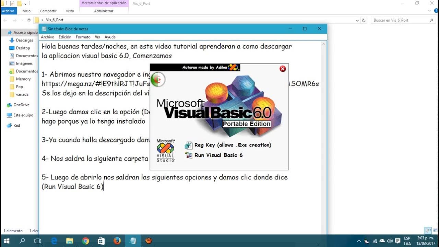Open the Administrar tab in Explorer
The width and height of the screenshot is (439, 247).
[104, 11]
